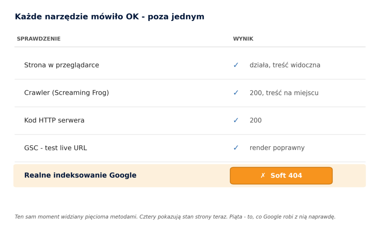Click the checkmark in the Kod HTTP serwera row
This screenshot has width=380, height=228.
click(236, 121)
